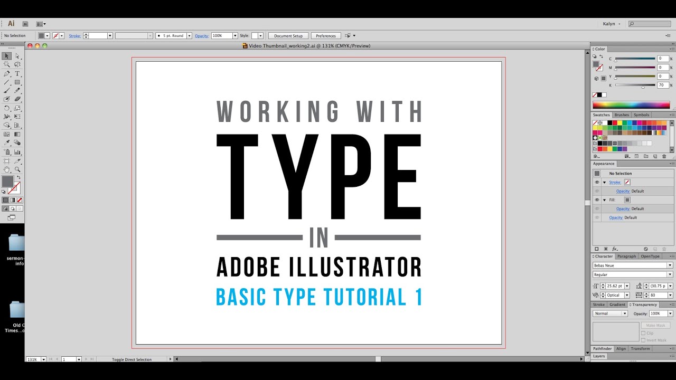Switch to the Symbols tab

point(641,115)
